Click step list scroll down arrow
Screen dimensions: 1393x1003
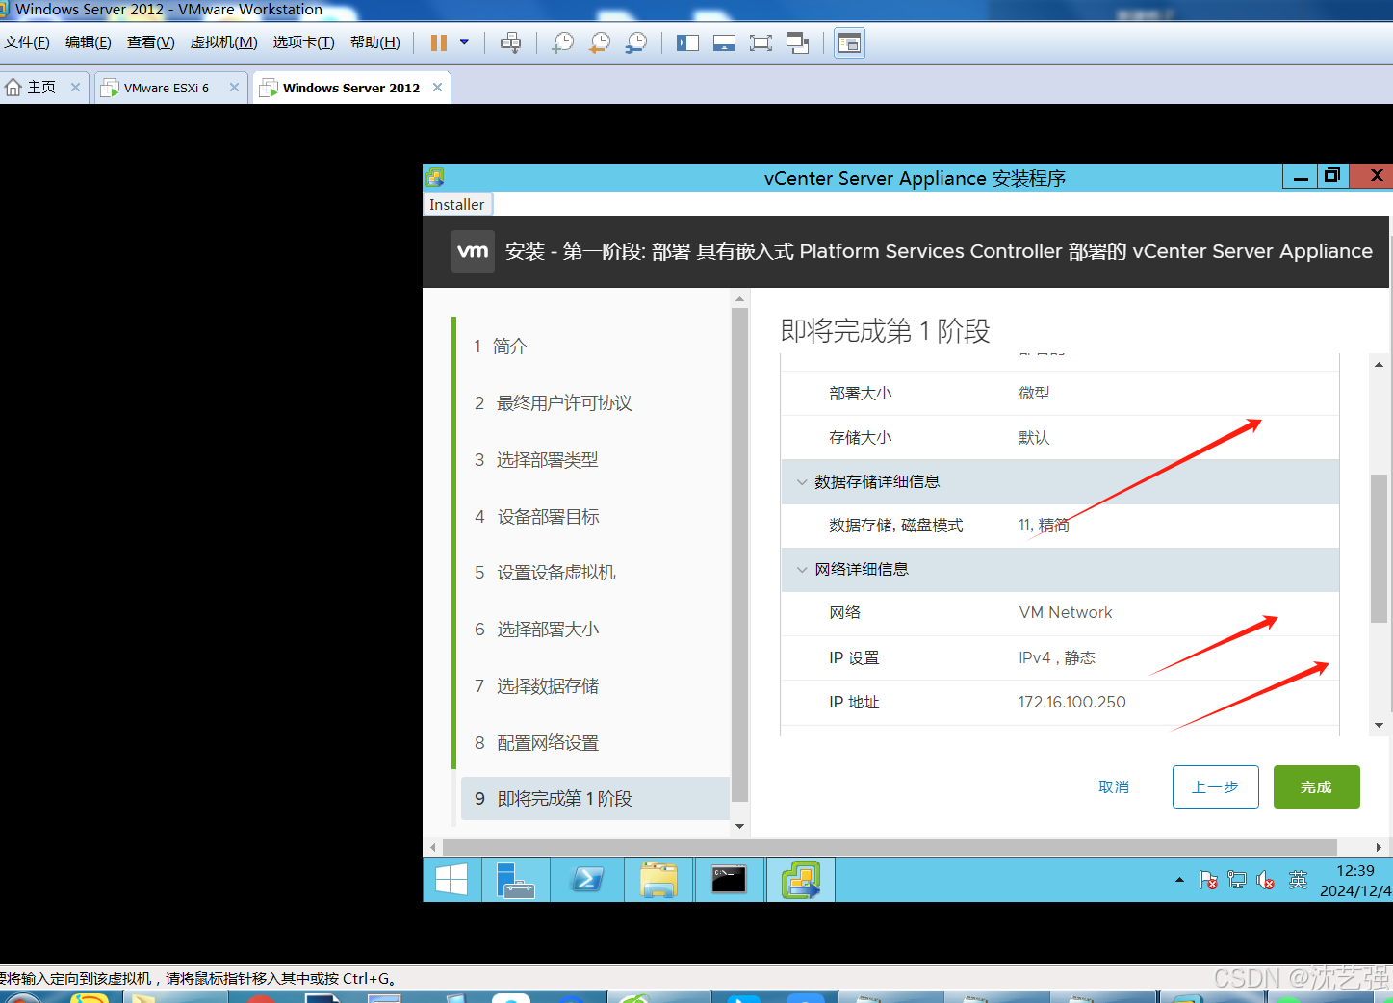point(739,826)
